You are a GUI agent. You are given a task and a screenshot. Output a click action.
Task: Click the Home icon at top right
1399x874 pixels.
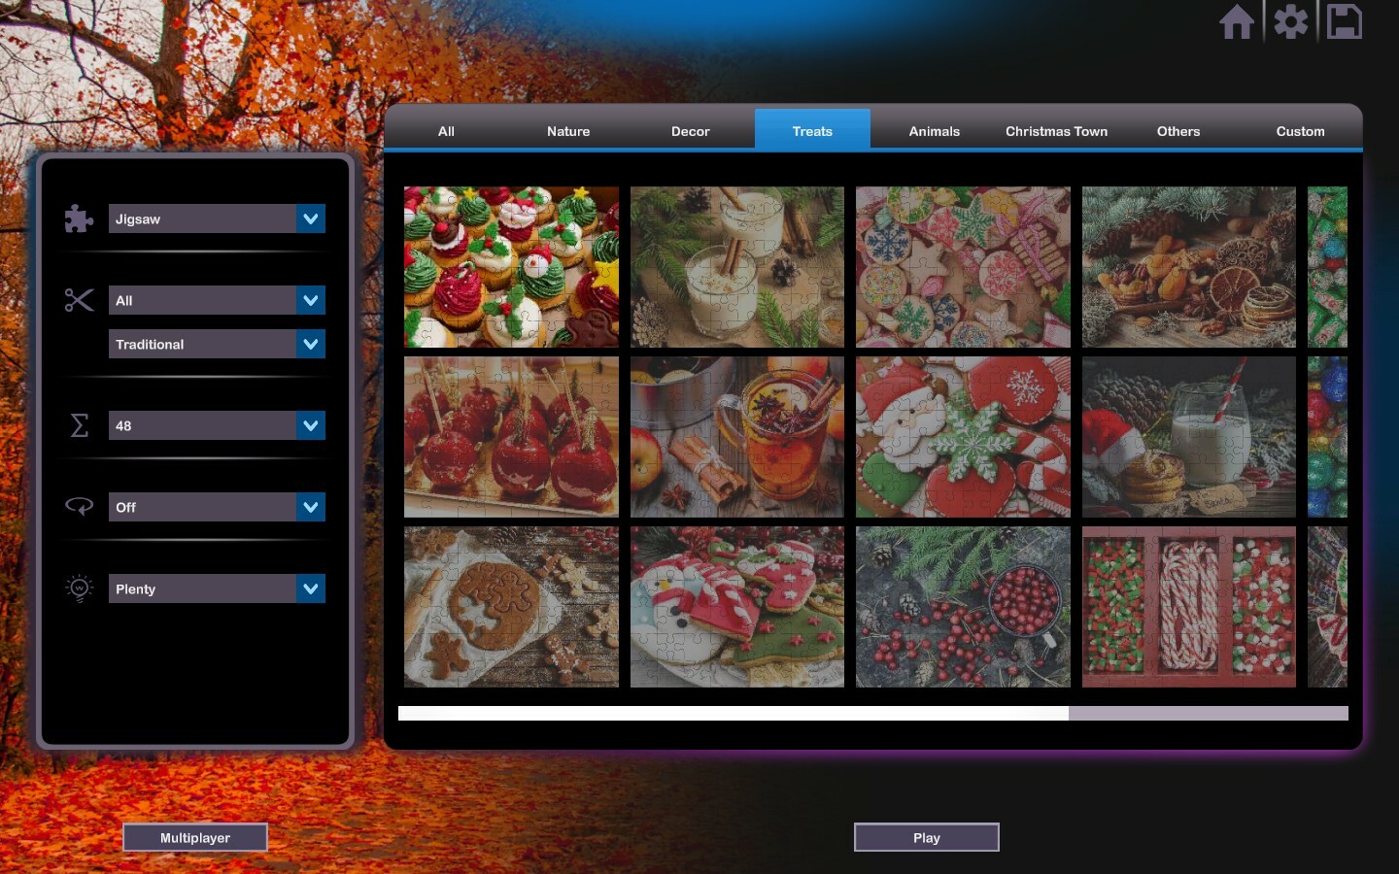(1236, 21)
